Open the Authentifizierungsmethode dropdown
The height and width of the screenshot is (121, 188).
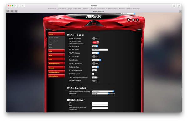click(103, 91)
